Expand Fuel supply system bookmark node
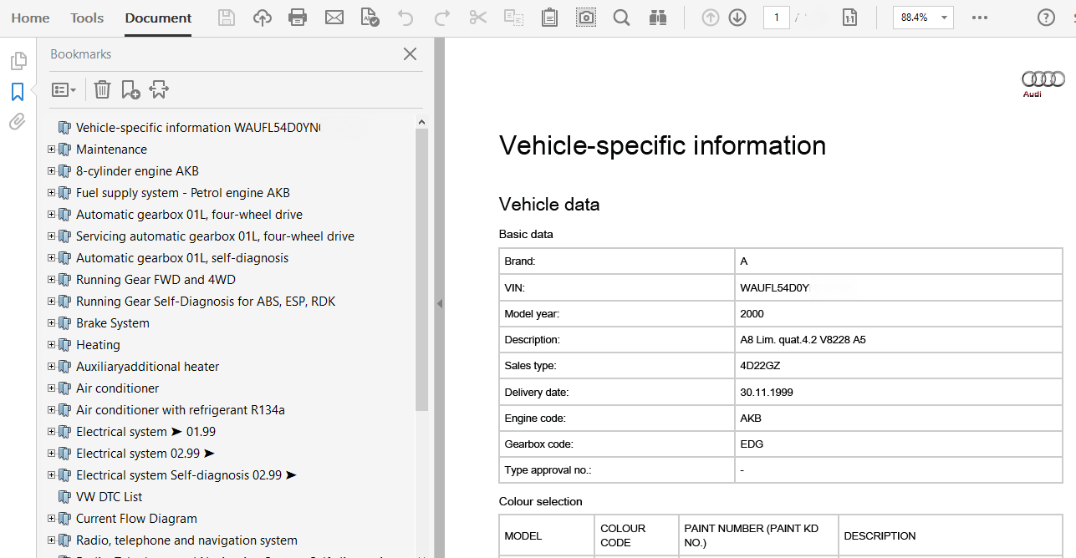 point(52,192)
